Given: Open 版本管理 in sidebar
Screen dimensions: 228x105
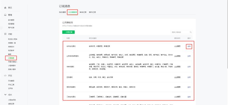Looking at the screenshot, I should pyautogui.click(x=11, y=20).
